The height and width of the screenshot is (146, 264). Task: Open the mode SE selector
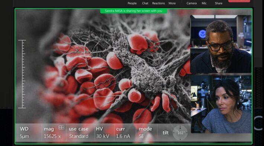(146, 133)
